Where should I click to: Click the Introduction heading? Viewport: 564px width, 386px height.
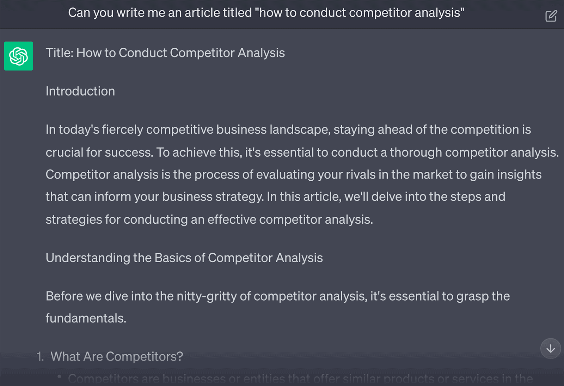pos(80,91)
